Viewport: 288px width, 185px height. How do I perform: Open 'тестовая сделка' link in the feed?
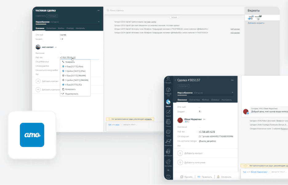click(x=150, y=22)
